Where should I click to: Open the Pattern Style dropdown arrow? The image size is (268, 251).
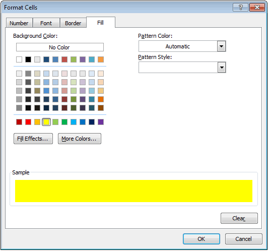pyautogui.click(x=222, y=68)
